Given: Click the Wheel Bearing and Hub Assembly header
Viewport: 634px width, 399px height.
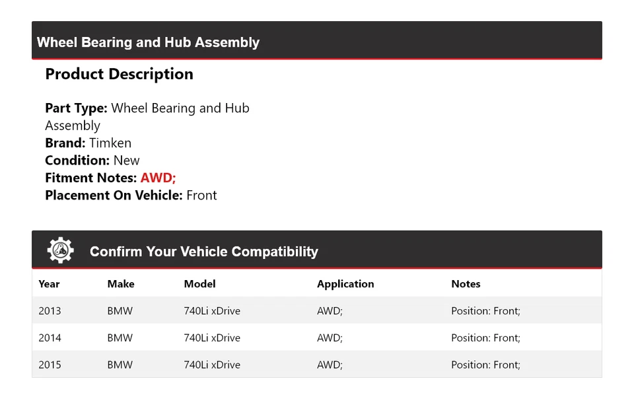Looking at the screenshot, I should pyautogui.click(x=149, y=42).
